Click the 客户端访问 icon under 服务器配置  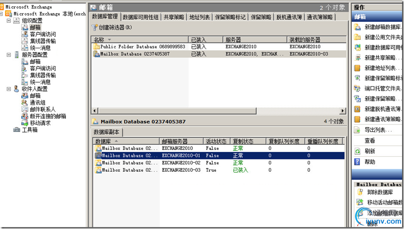pos(25,68)
